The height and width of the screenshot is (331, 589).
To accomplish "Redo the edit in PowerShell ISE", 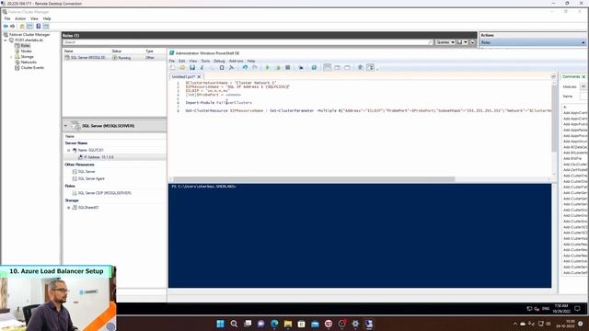I will tap(255, 67).
